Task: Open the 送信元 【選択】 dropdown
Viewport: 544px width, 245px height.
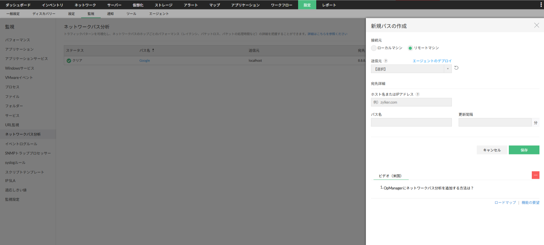Action: (411, 69)
